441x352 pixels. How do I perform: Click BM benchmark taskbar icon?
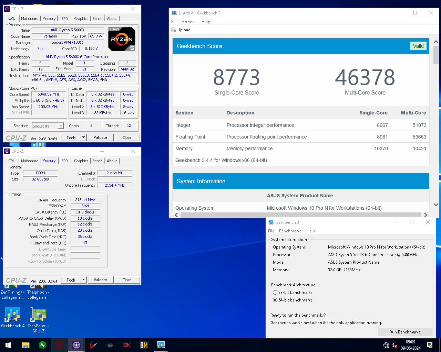(144, 345)
